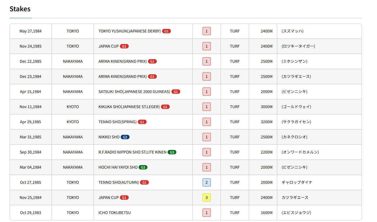The width and height of the screenshot is (377, 222).
Task: Click the race name TOKYO YUSHUN(JAPANESE DERBY)
Action: pyautogui.click(x=130, y=31)
